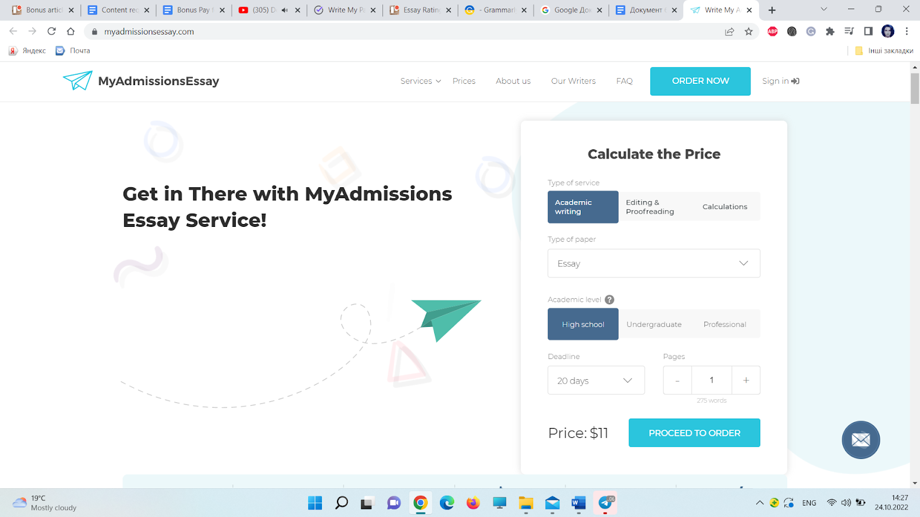The height and width of the screenshot is (517, 920).
Task: Open the Яндекс bookmark
Action: 28,51
